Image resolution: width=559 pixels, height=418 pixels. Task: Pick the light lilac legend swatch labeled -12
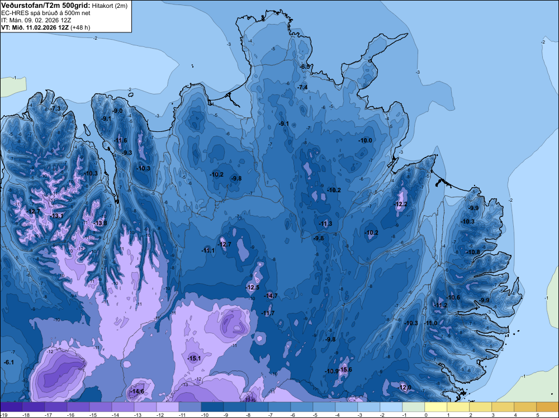pos(168,407)
